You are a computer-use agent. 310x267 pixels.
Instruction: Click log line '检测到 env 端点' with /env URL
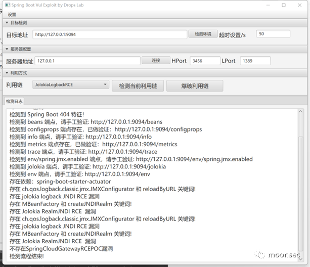[x=80, y=174]
